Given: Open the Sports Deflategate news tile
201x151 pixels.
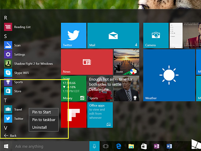Looking at the screenshot, I should (x=113, y=88).
